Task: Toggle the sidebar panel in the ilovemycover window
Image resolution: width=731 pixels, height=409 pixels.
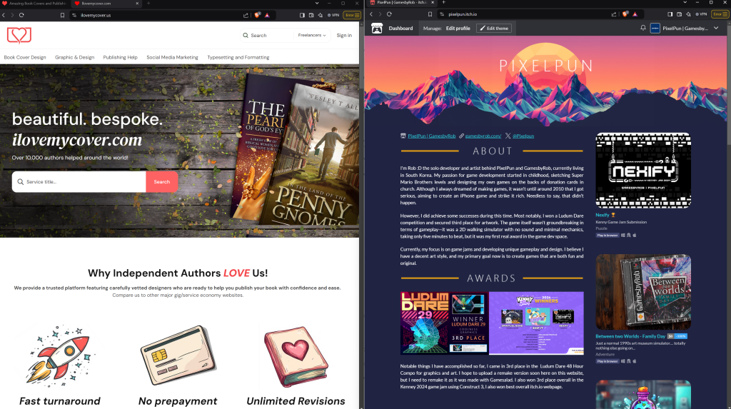Action: 302,15
